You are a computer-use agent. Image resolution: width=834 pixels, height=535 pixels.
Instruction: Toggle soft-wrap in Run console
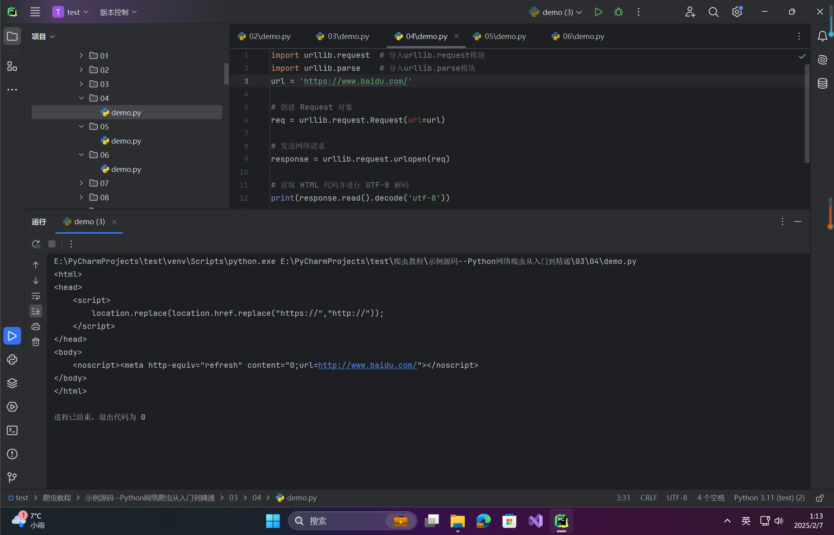click(36, 296)
